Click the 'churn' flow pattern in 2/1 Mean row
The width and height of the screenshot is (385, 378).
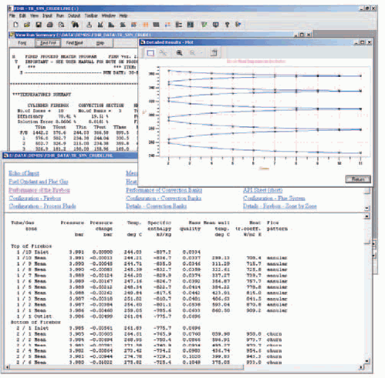point(274,334)
